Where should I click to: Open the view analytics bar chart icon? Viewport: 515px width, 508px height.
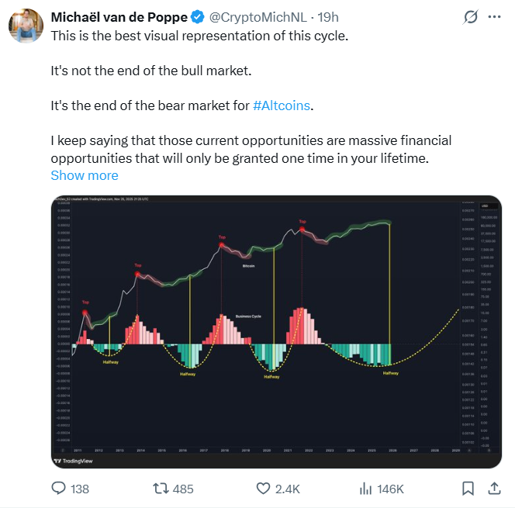click(365, 489)
